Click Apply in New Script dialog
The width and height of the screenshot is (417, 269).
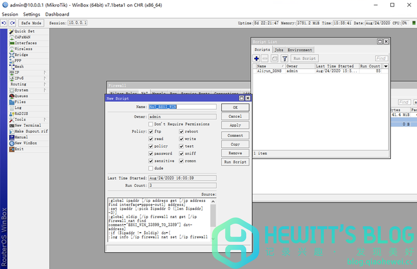(x=235, y=125)
